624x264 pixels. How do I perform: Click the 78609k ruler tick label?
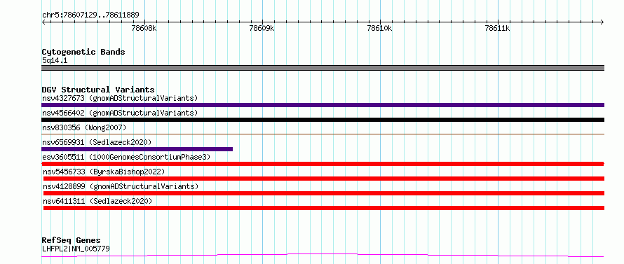(262, 28)
